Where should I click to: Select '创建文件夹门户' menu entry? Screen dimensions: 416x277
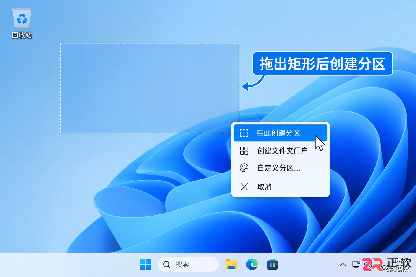tap(280, 151)
